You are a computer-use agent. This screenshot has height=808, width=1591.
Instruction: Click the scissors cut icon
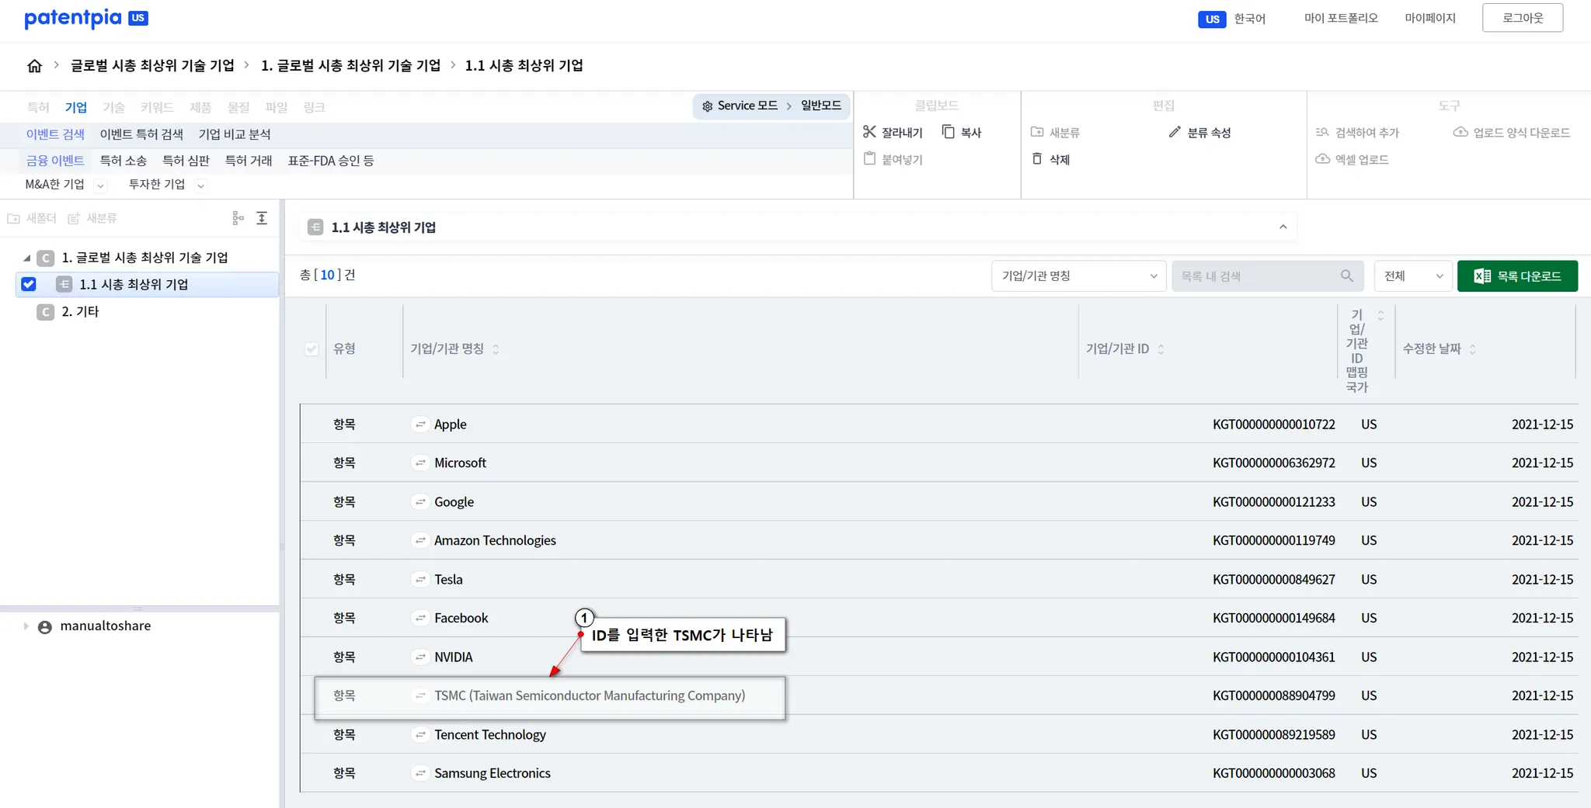[869, 132]
